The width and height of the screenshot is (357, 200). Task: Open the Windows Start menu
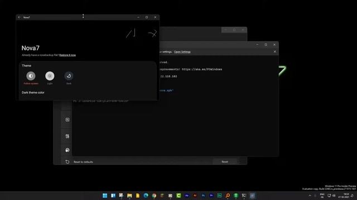(x=105, y=196)
